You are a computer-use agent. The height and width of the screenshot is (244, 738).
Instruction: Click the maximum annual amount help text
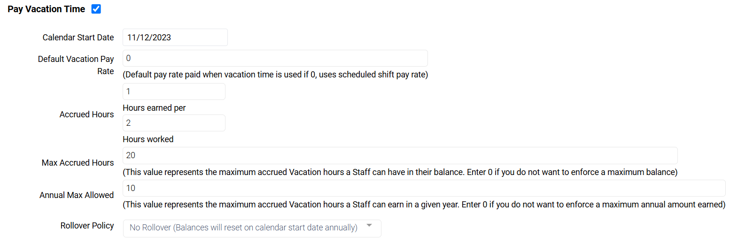[424, 205]
